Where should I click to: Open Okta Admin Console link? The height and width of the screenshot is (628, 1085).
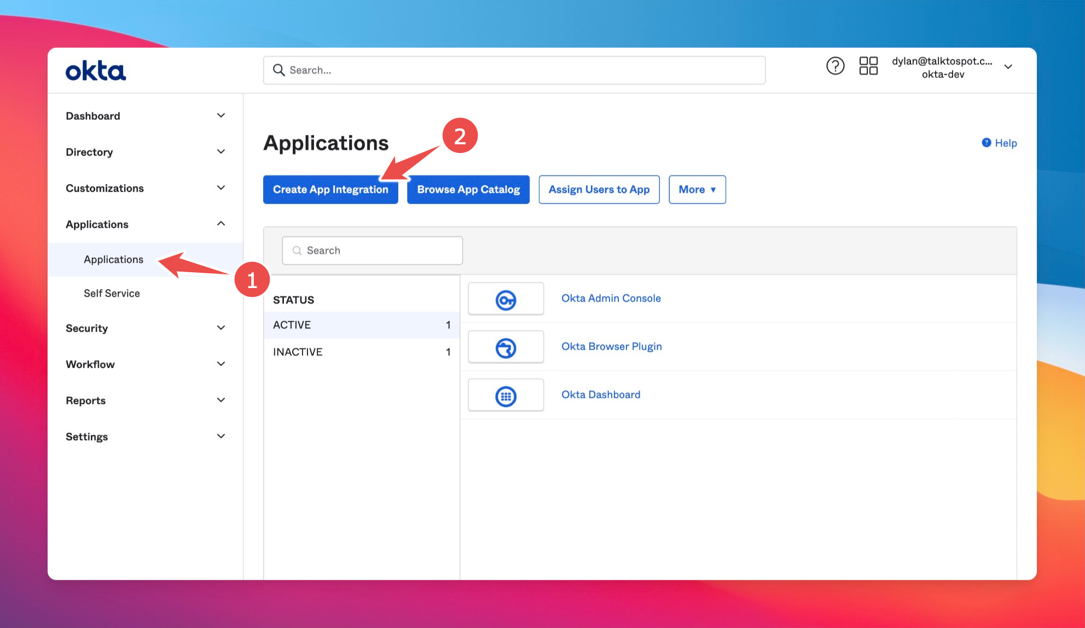(x=611, y=298)
